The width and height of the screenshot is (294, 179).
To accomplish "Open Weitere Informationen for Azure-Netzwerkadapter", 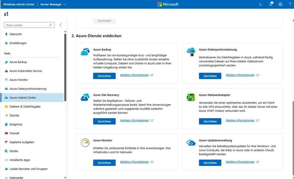I will pyautogui.click(x=240, y=120).
